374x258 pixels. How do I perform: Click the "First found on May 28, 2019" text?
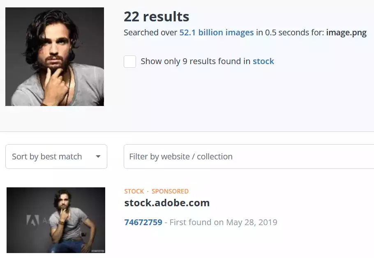[223, 223]
